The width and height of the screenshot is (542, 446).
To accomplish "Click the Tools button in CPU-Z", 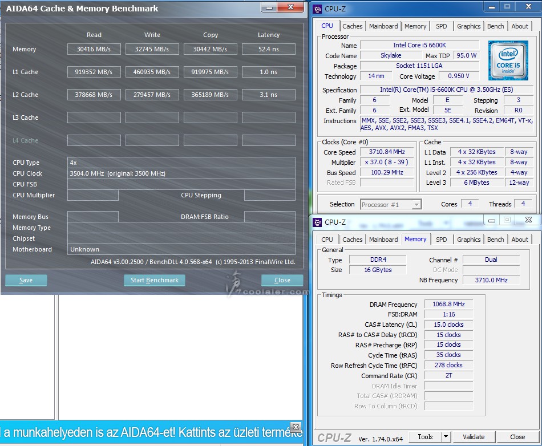I will click(425, 437).
